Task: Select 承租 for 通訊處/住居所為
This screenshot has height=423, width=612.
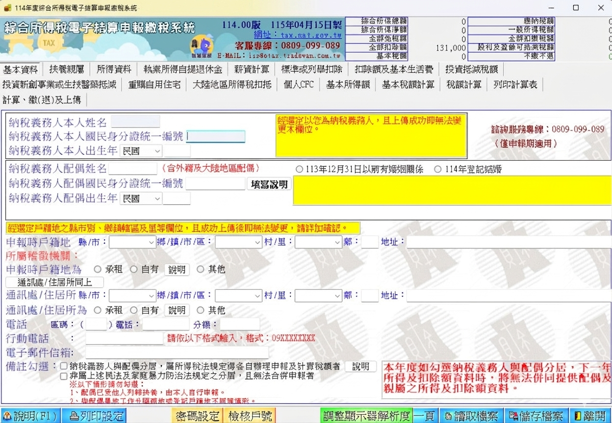Action: click(98, 310)
